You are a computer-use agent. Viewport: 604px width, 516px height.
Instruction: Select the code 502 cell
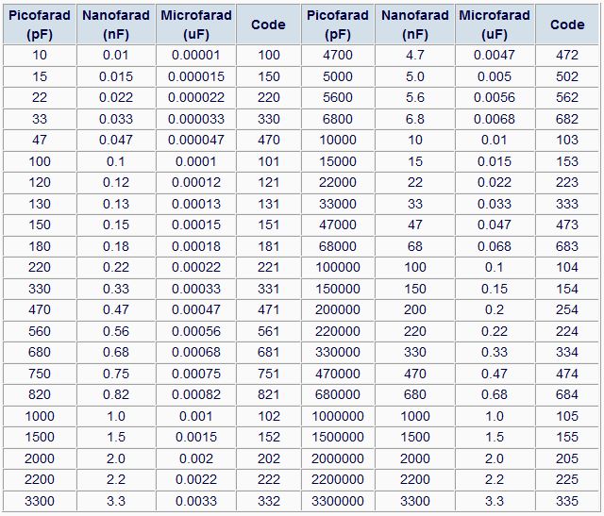pos(566,76)
